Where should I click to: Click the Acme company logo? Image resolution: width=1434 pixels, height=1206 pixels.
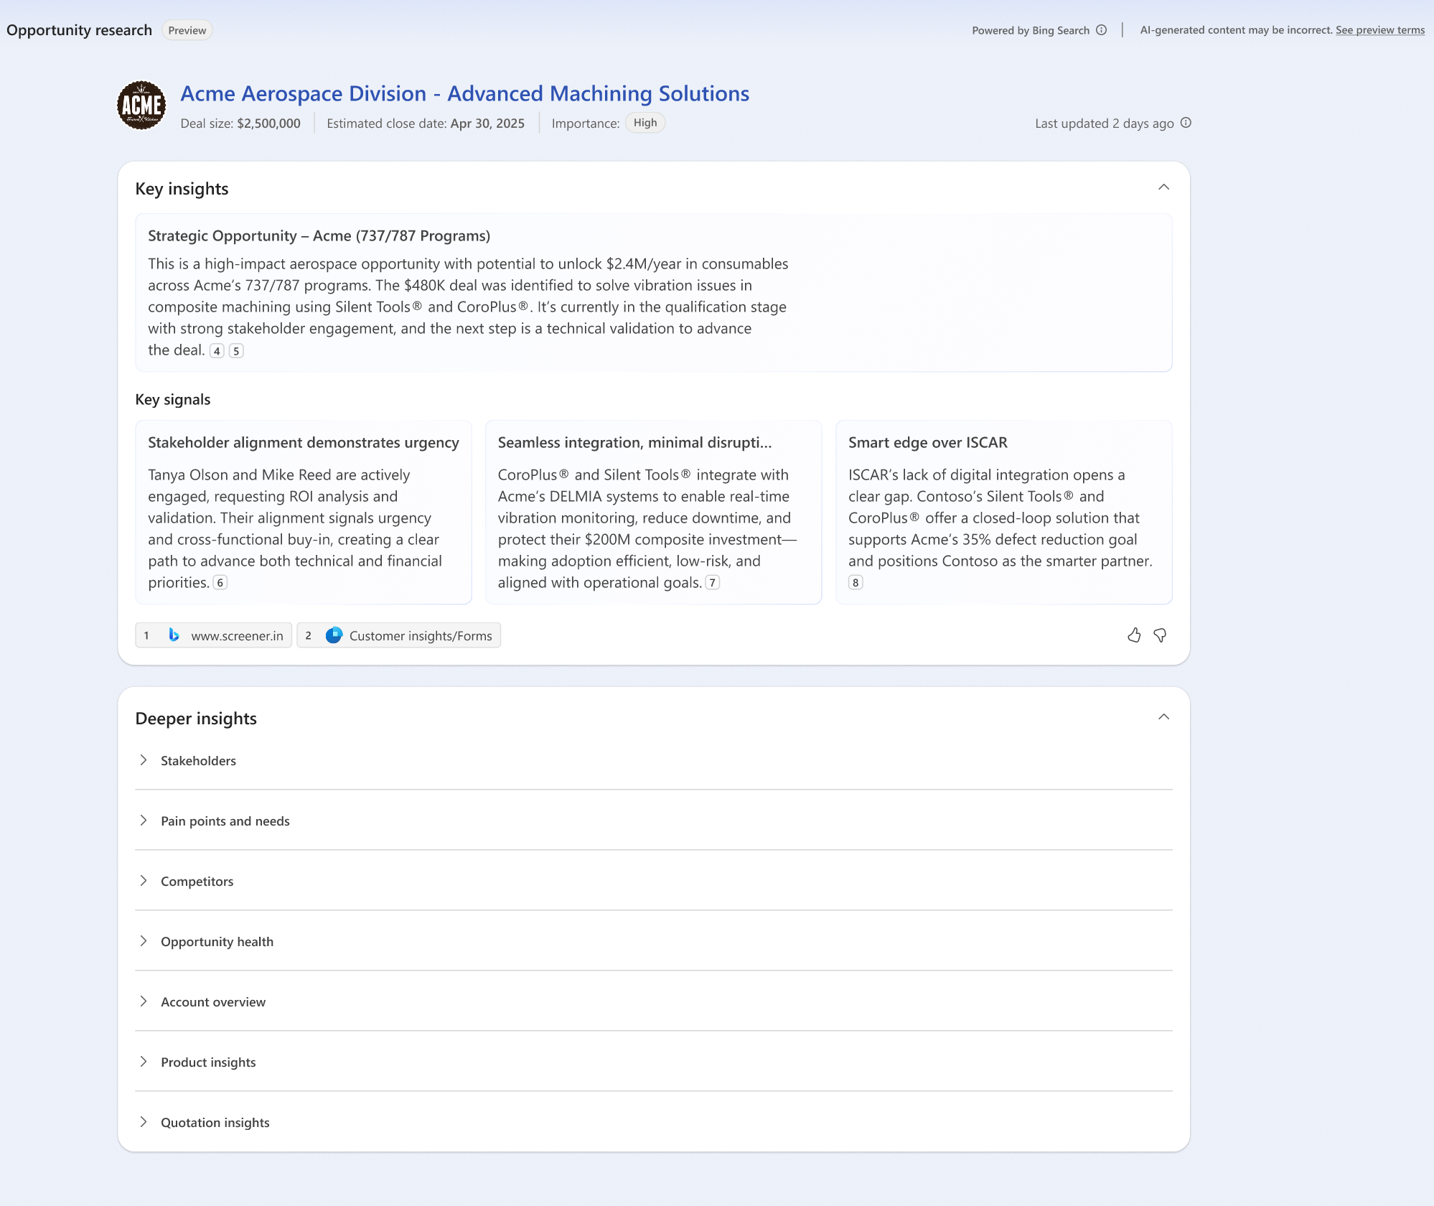point(141,104)
